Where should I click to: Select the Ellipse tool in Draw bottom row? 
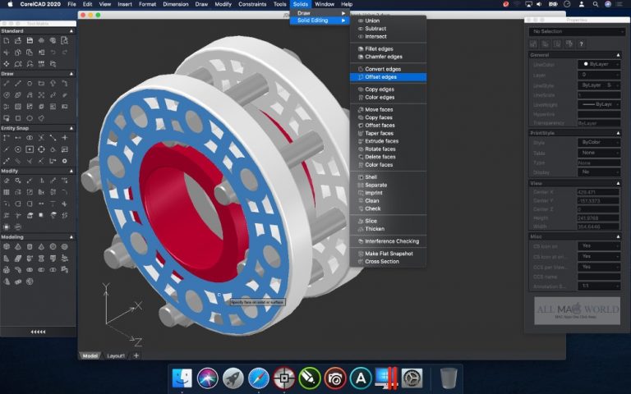[30, 118]
